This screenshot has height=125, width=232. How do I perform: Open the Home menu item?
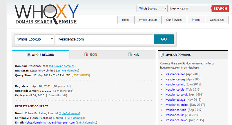(126, 20)
